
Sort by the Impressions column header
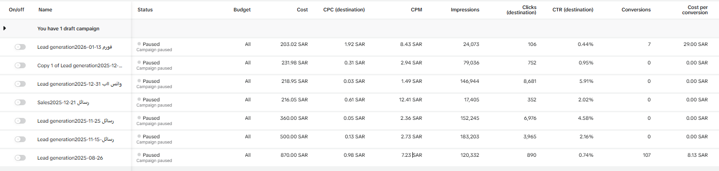click(x=465, y=9)
